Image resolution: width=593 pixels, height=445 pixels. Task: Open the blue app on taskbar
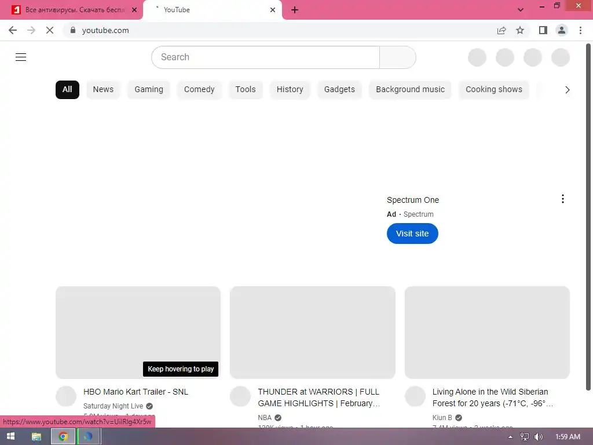(89, 437)
